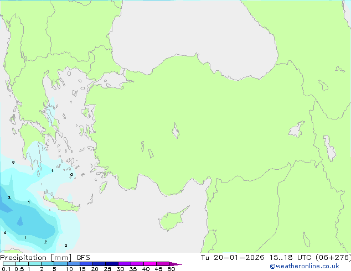Click the 30 mm purple legend swatch
The image size is (351, 271).
click(x=124, y=264)
